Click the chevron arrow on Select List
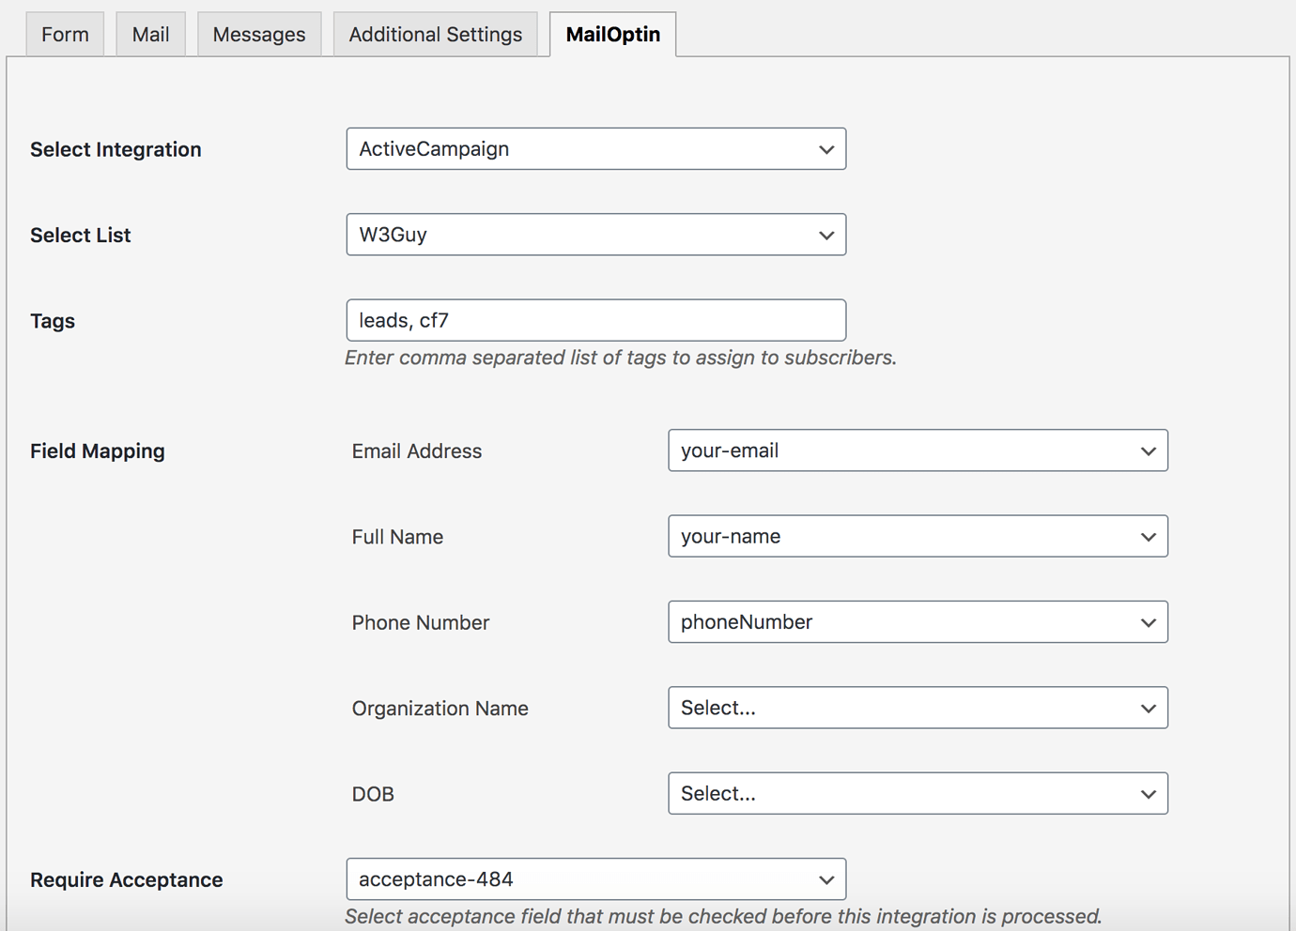Viewport: 1296px width, 931px height. [x=826, y=236]
